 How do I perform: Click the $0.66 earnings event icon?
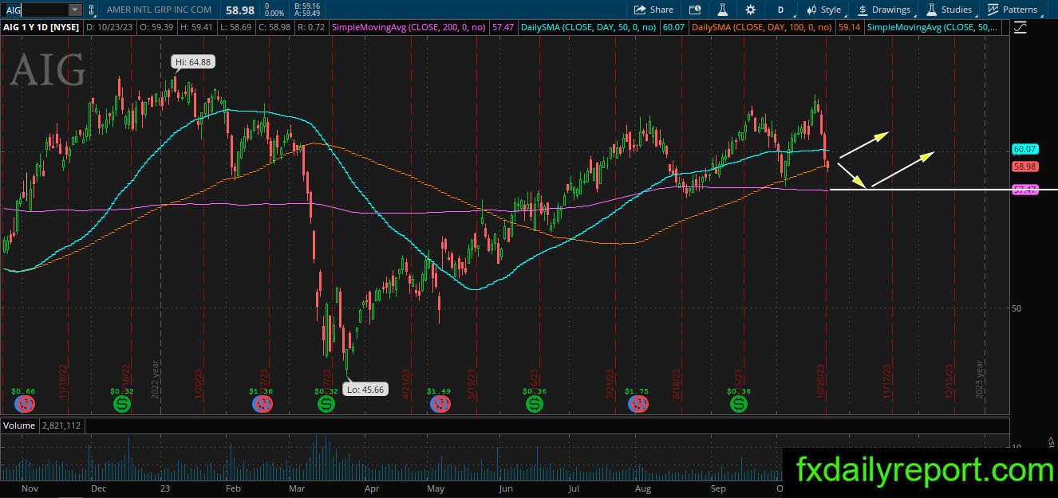(x=26, y=404)
